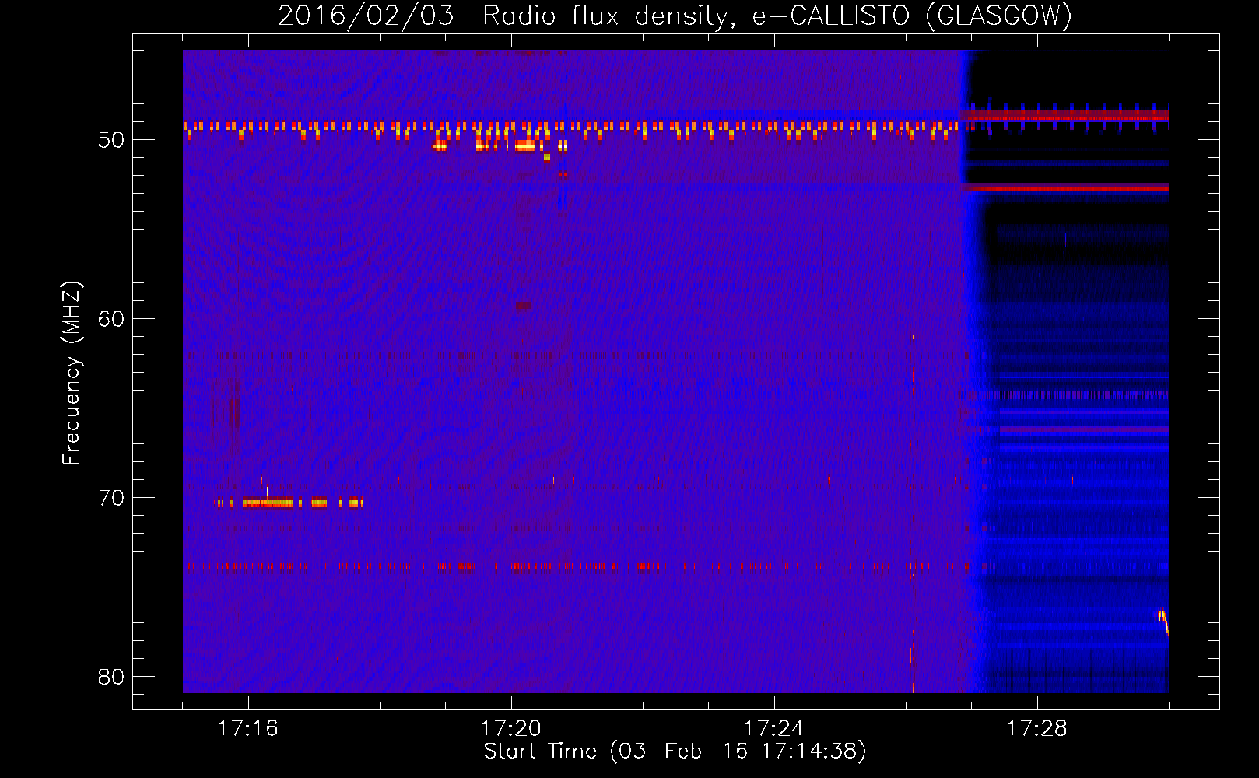
Task: Click the 'Start Time (03-Feb-16 17:14:38)' axis label
Action: click(x=675, y=752)
